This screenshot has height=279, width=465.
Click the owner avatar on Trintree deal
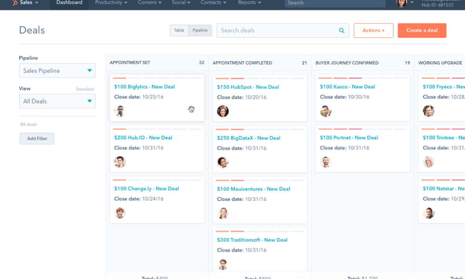click(x=429, y=162)
